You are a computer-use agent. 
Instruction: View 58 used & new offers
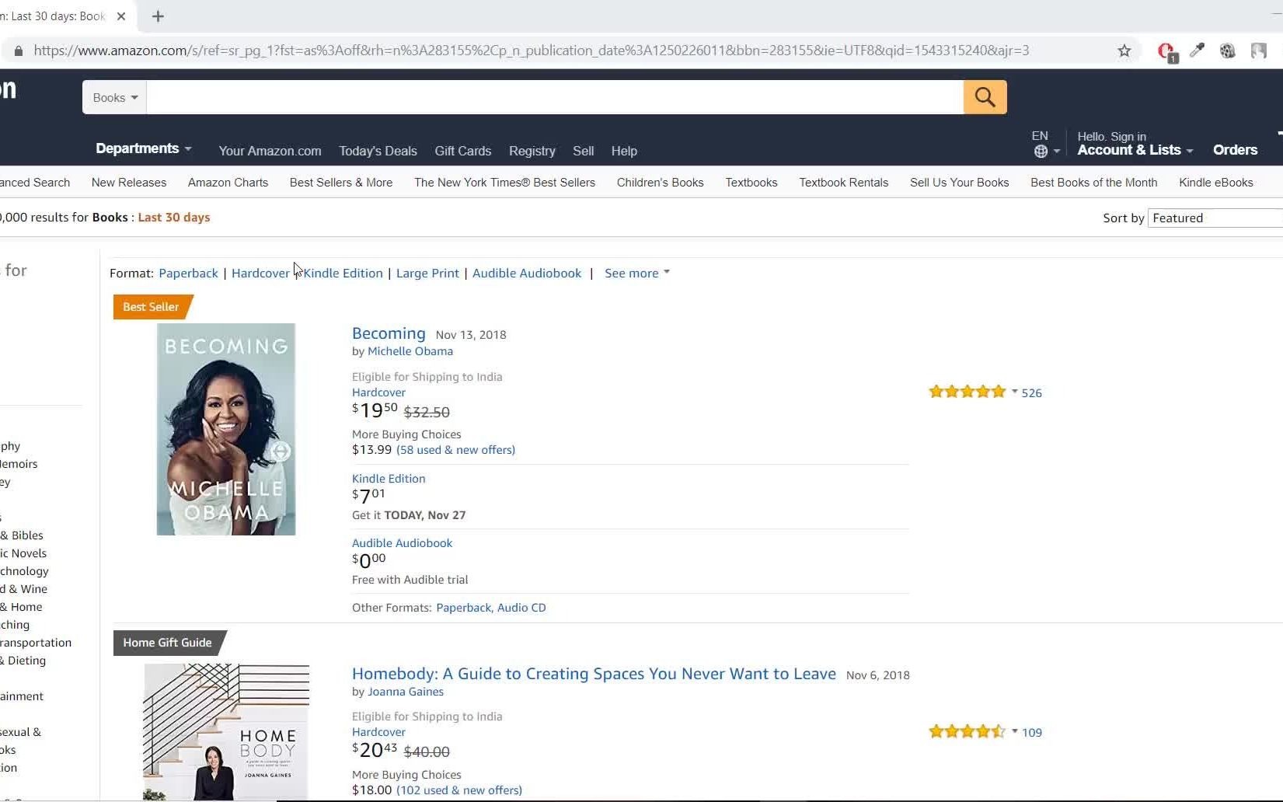click(455, 450)
